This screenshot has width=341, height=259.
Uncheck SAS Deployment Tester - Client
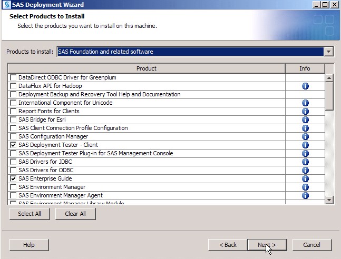point(13,145)
